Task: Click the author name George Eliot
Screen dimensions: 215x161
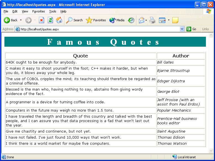Action: point(168,92)
